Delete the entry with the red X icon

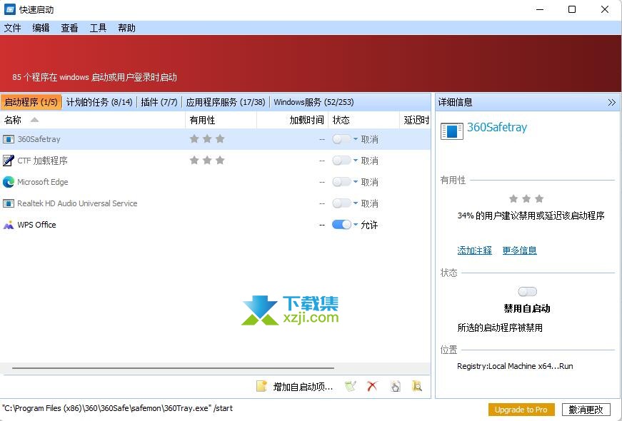click(372, 386)
